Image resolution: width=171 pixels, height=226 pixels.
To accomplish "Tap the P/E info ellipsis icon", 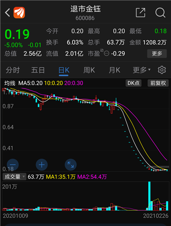I will (x=106, y=53).
